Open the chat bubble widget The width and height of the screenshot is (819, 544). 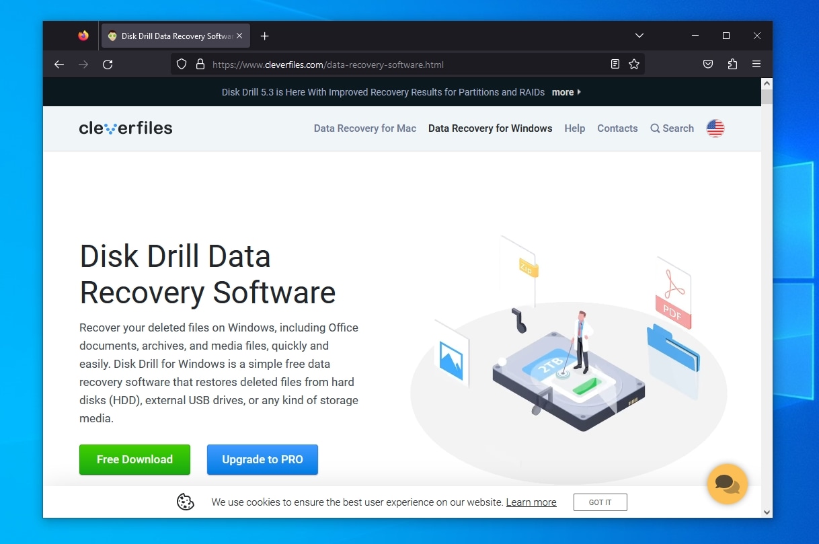727,483
